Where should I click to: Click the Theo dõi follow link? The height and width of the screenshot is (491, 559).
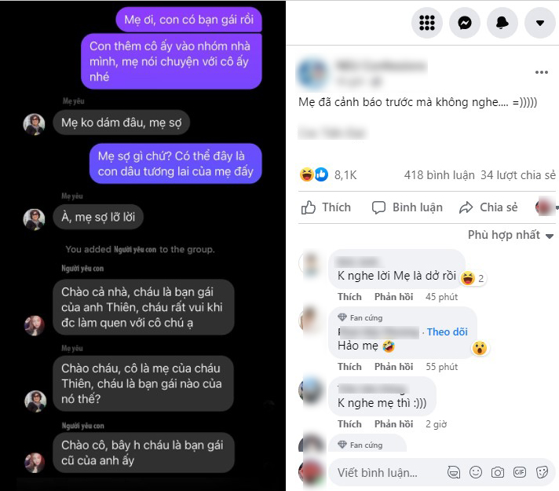(x=447, y=332)
